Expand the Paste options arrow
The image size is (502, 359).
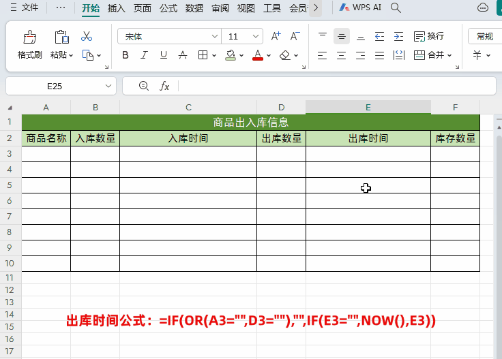point(71,56)
